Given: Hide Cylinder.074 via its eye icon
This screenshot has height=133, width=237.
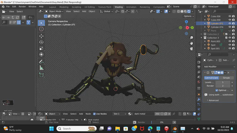Looking at the screenshot, I should point(230,27).
